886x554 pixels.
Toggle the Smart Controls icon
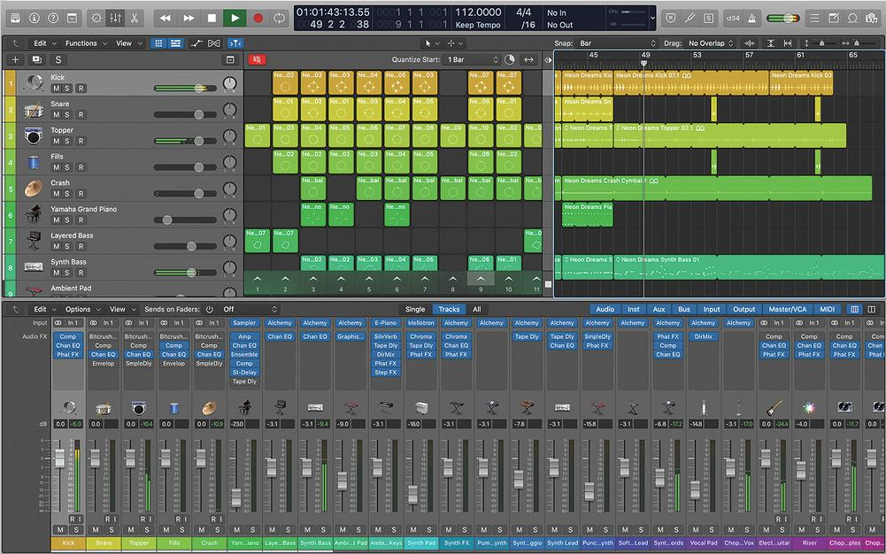96,18
